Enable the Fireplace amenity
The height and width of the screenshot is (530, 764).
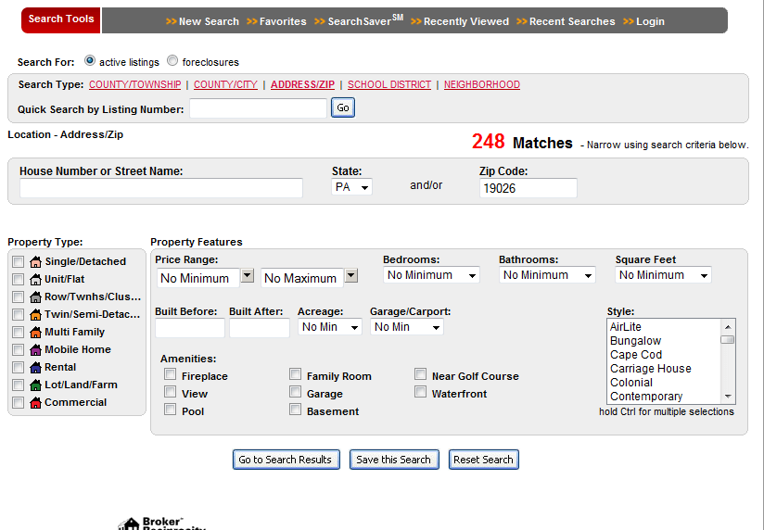tap(170, 374)
